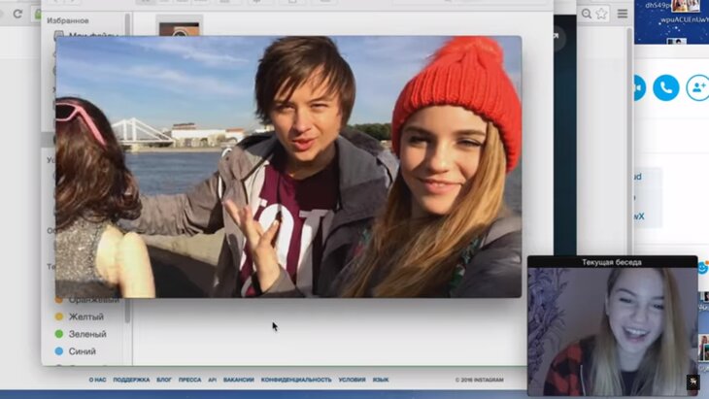Open the Блог footer link
Viewport: 709px width, 399px height.
click(164, 380)
